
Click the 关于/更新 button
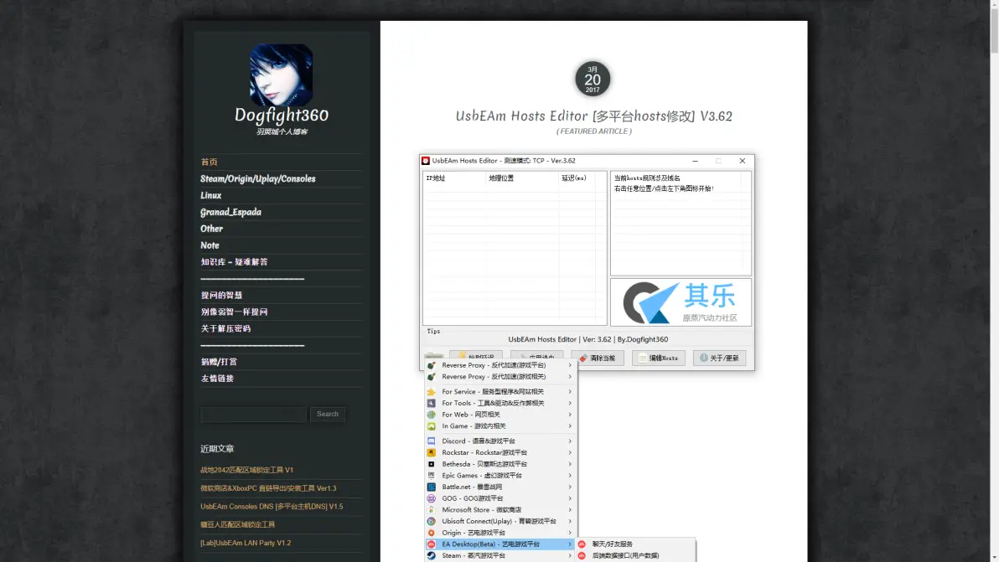click(719, 358)
